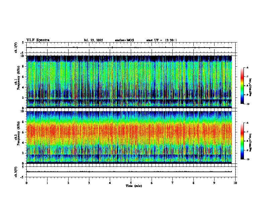
Task: Click the station=MOS label
Action: tap(124, 40)
